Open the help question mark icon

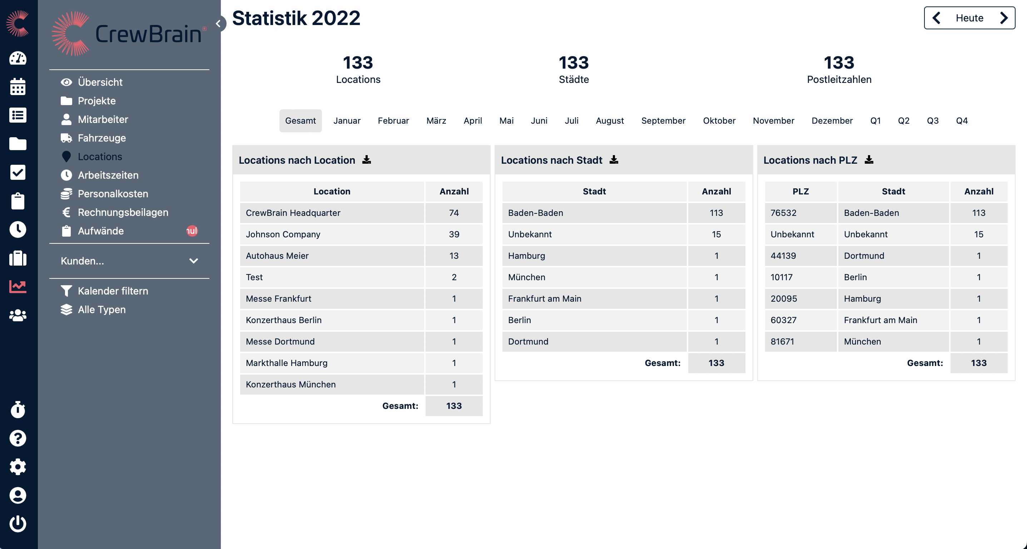coord(18,438)
